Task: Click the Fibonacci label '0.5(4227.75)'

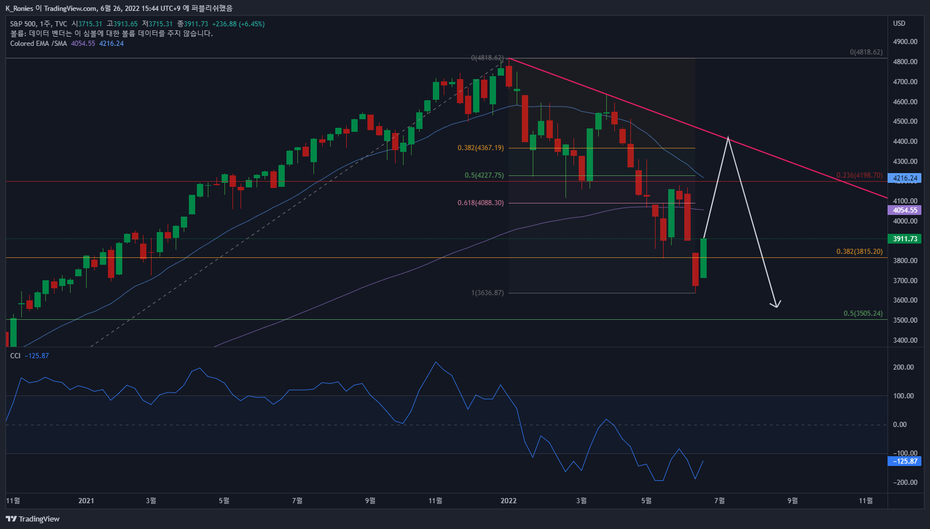Action: coord(484,175)
